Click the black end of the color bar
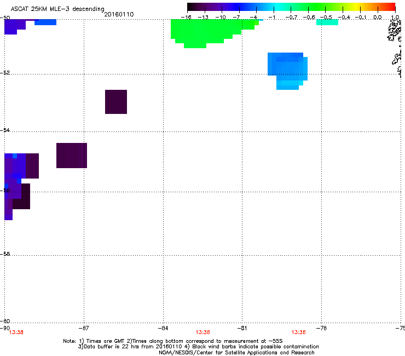The image size is (405, 356). tap(191, 7)
